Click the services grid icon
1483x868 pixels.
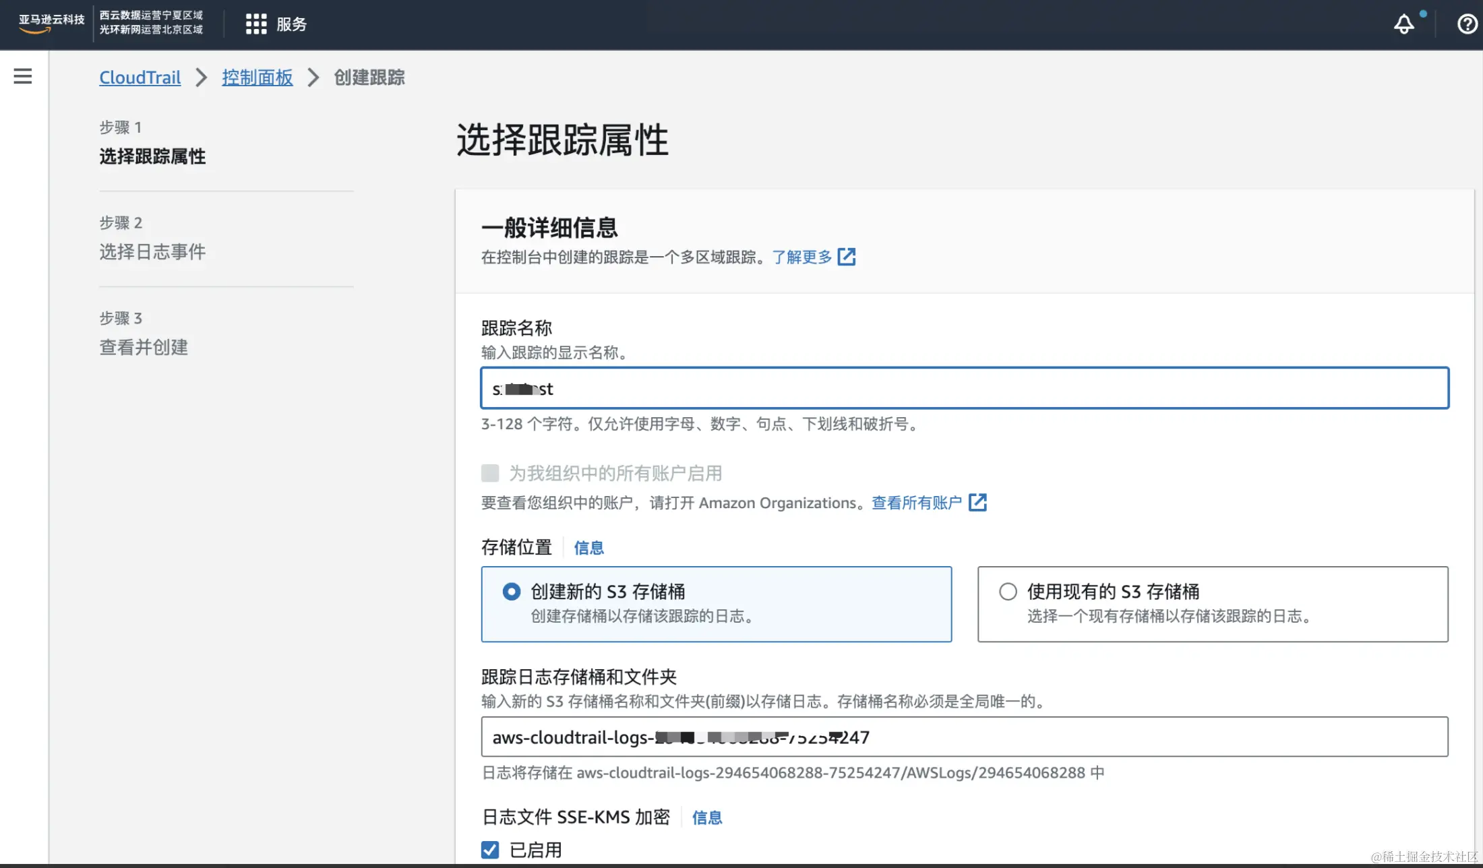click(x=256, y=24)
